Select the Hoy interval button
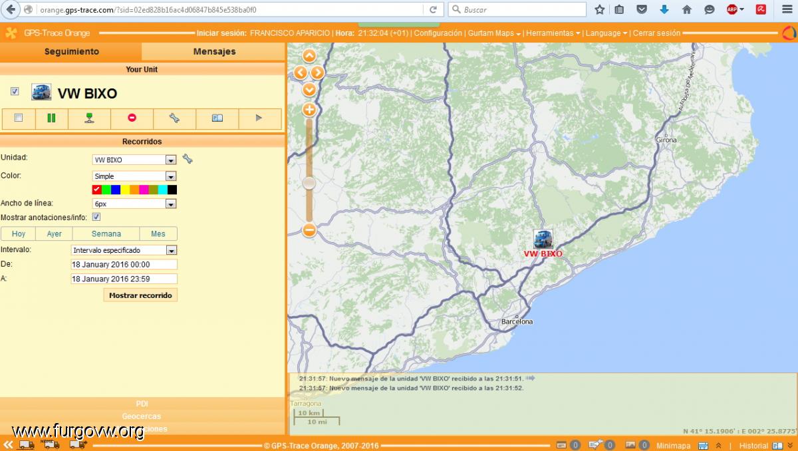This screenshot has width=798, height=451. tap(19, 233)
